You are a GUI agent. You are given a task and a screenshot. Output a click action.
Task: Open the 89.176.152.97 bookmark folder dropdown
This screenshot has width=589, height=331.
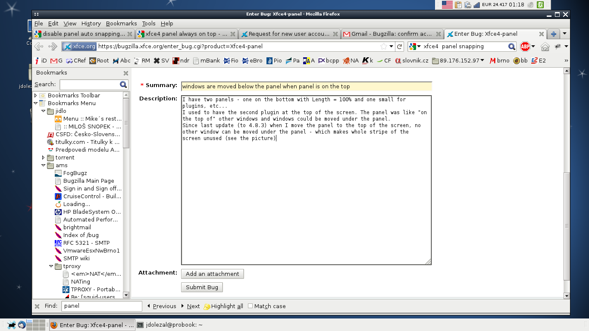coord(458,61)
